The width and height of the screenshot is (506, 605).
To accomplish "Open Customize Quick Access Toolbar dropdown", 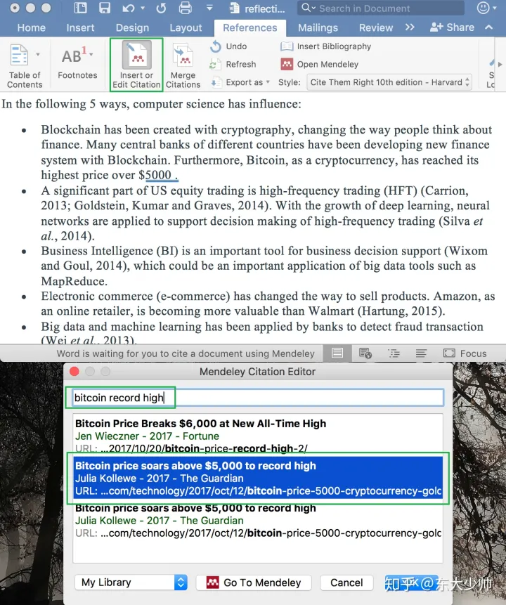I will click(209, 8).
